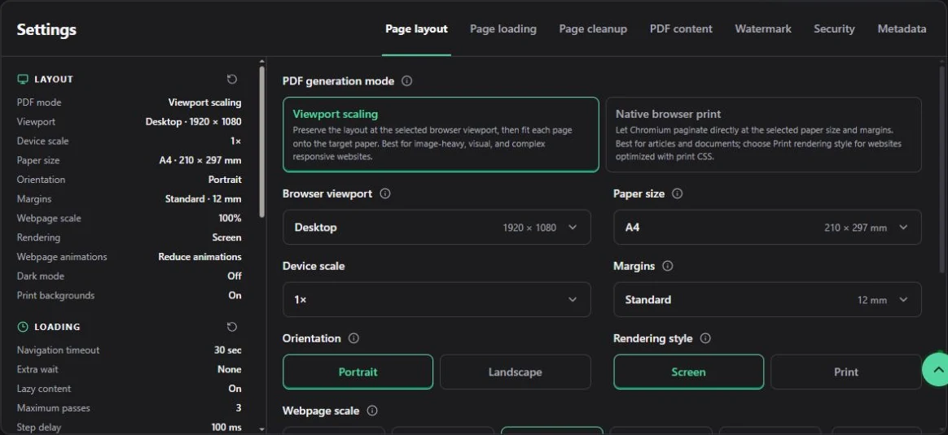Show info for Webpage scale
The height and width of the screenshot is (435, 948).
click(372, 411)
